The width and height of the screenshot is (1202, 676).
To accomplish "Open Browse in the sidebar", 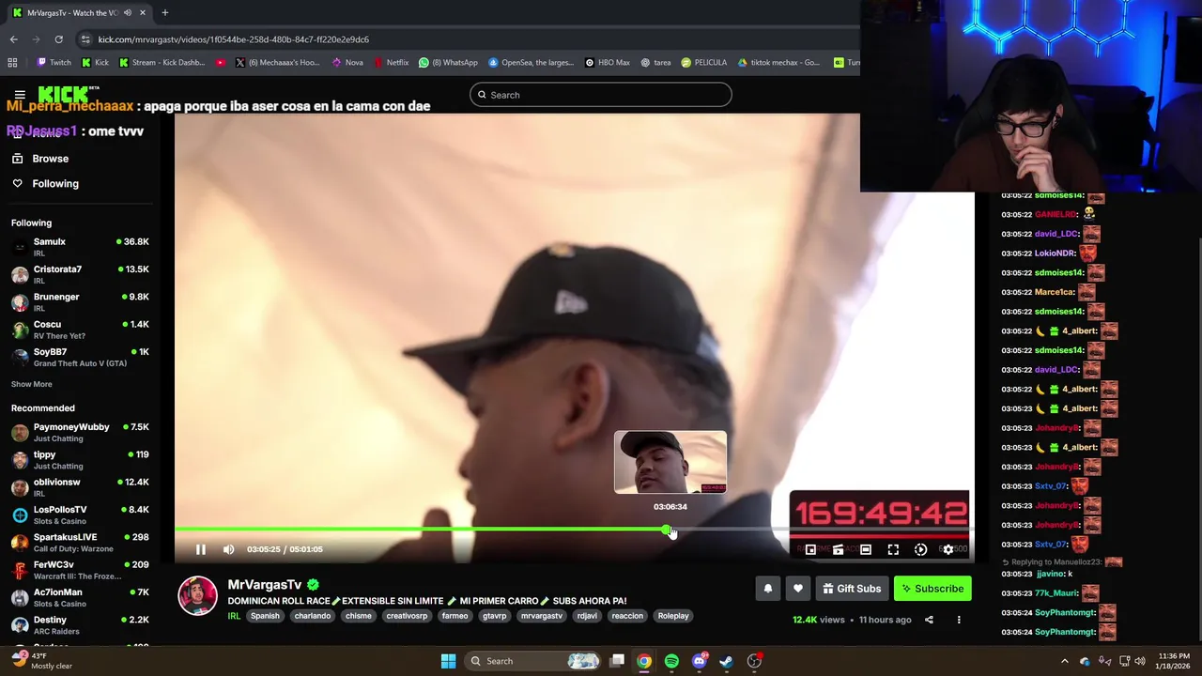I will [51, 159].
